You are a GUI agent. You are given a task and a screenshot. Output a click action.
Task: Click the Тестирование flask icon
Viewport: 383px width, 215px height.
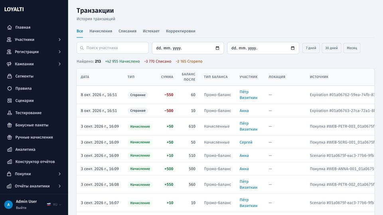(10, 113)
